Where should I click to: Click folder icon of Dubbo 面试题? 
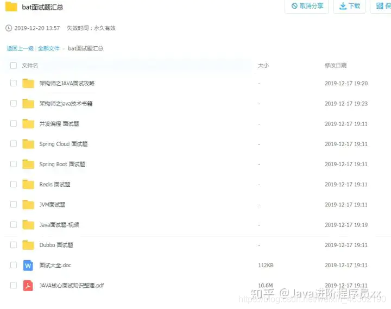point(28,245)
